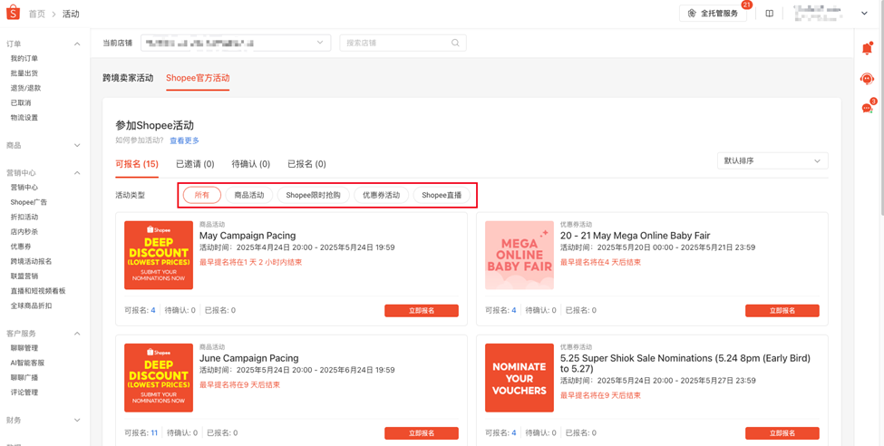Switch to 已邀请 (0) tab
The width and height of the screenshot is (884, 446).
coord(195,164)
